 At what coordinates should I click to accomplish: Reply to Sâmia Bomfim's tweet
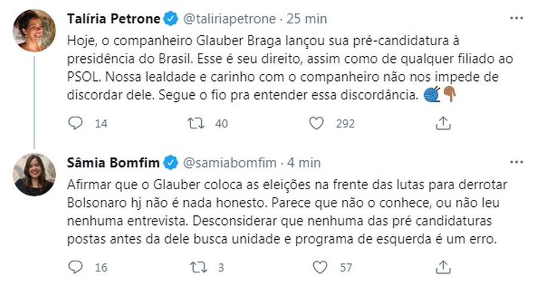click(x=76, y=267)
